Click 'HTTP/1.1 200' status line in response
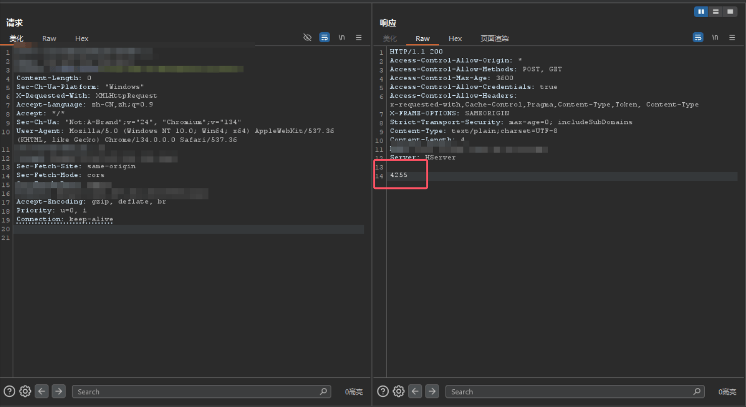The height and width of the screenshot is (407, 746). [416, 51]
